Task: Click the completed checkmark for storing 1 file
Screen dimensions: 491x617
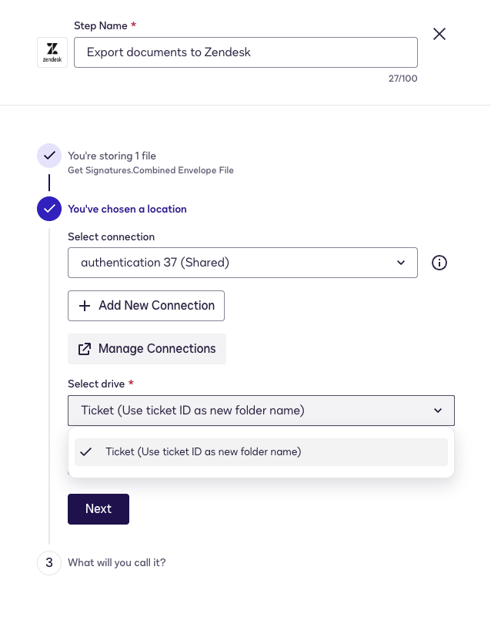Action: [48, 156]
